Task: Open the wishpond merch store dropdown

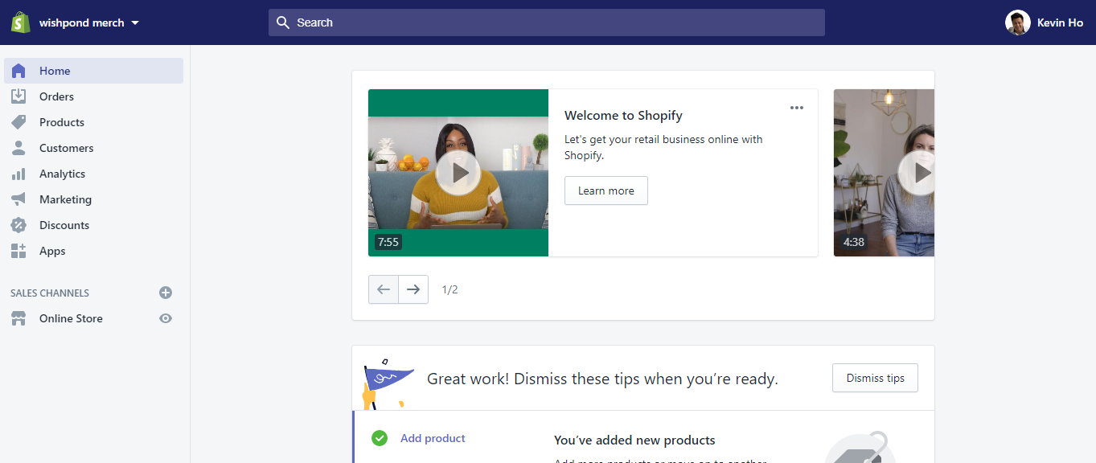Action: pyautogui.click(x=89, y=23)
